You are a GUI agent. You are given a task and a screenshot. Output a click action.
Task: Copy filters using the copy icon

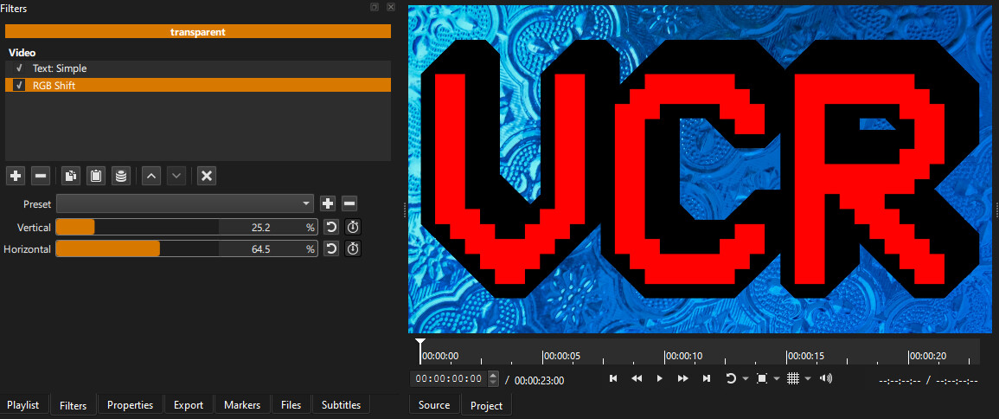pos(71,176)
